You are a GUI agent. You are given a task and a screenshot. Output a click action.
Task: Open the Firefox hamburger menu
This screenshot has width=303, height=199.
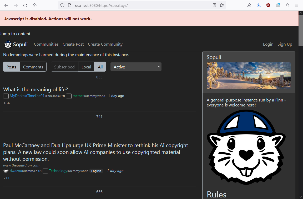[x=297, y=6]
